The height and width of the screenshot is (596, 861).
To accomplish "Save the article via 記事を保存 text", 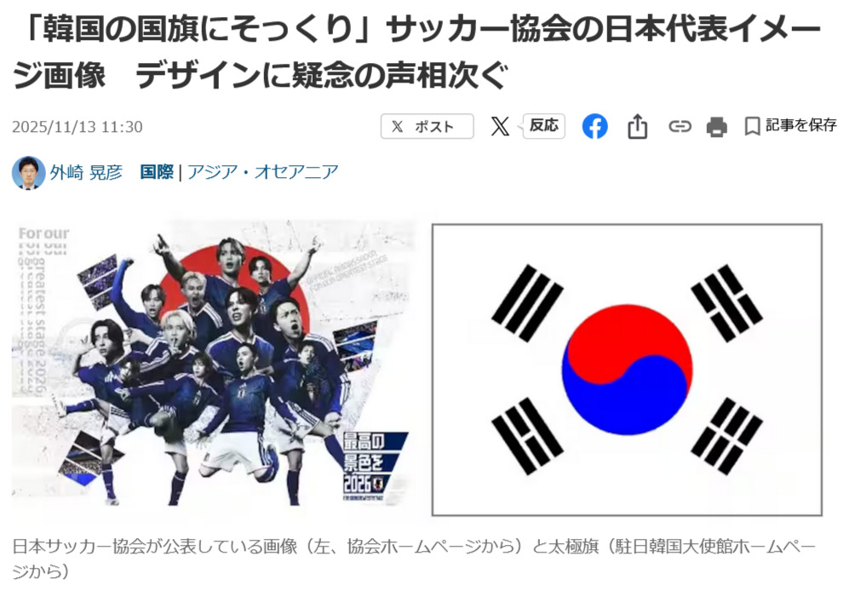I will pyautogui.click(x=801, y=125).
